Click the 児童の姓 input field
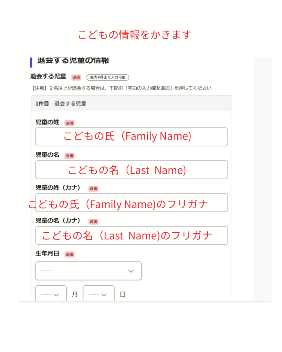This screenshot has width=282, height=352. pos(131,137)
